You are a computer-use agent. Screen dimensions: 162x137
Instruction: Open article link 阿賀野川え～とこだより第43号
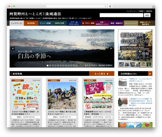coord(140,80)
